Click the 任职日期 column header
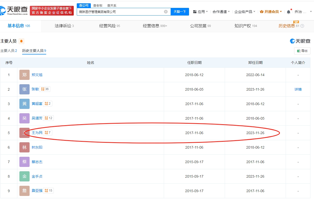314x199 pixels. pyautogui.click(x=194, y=63)
